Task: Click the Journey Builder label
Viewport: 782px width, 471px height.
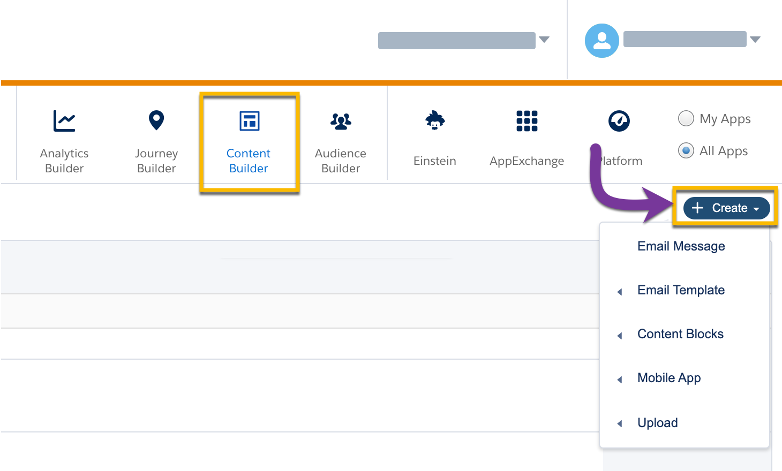Action: point(156,161)
